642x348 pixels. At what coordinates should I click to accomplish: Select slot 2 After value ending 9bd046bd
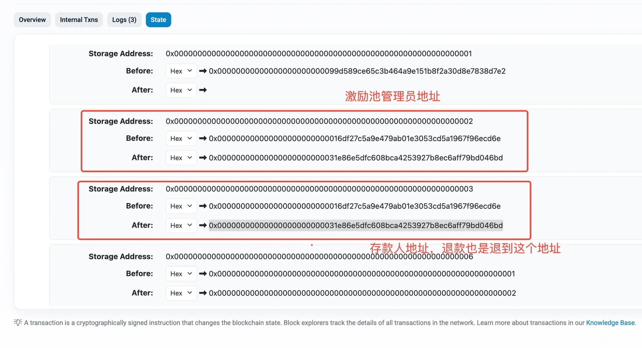point(356,158)
